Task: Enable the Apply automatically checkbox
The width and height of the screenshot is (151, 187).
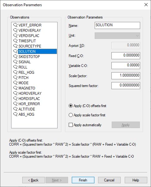Action: click(71, 125)
